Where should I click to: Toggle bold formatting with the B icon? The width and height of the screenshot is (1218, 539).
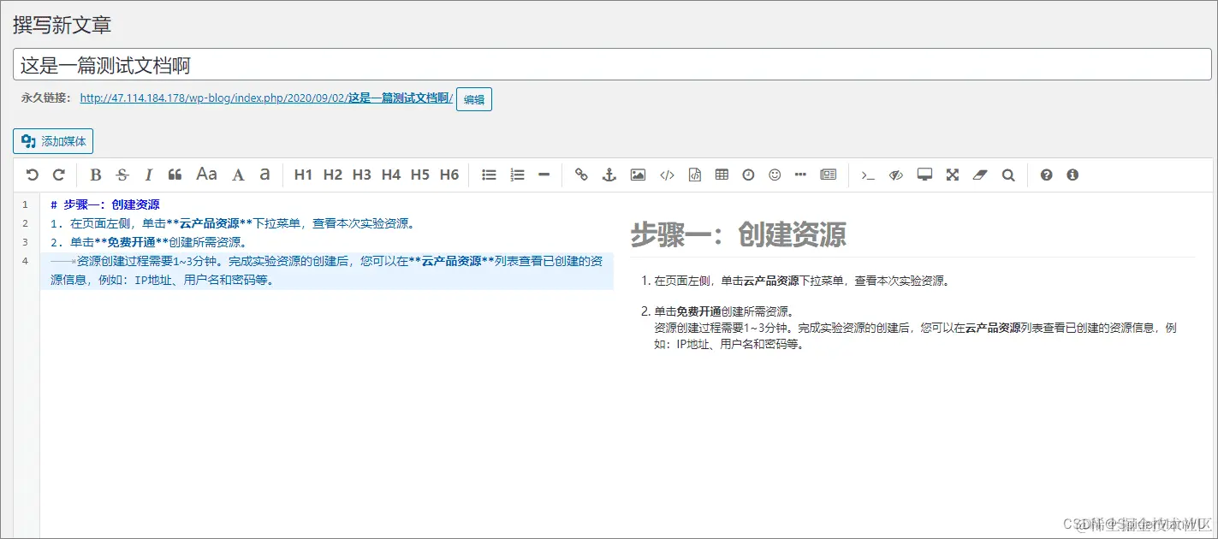pyautogui.click(x=95, y=175)
